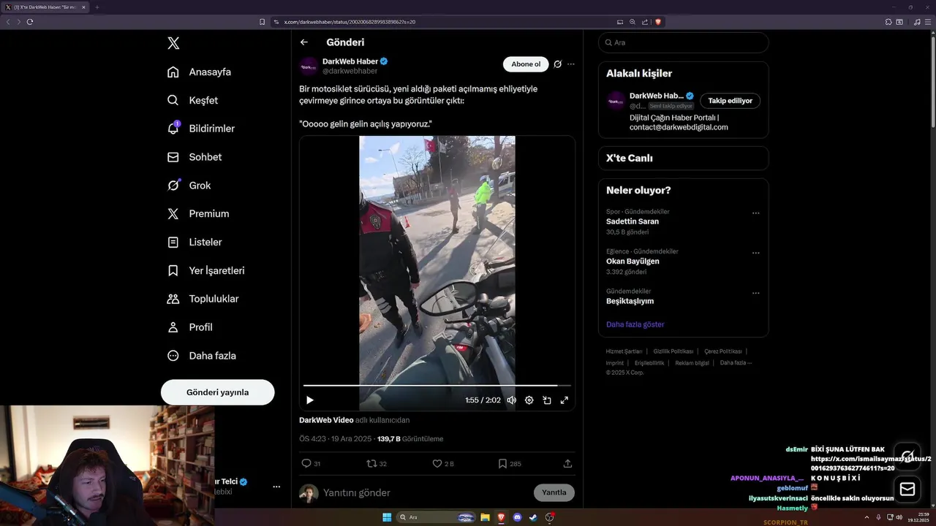The image size is (936, 526).
Task: Open Okan Bayülgen trending topic
Action: coord(633,261)
